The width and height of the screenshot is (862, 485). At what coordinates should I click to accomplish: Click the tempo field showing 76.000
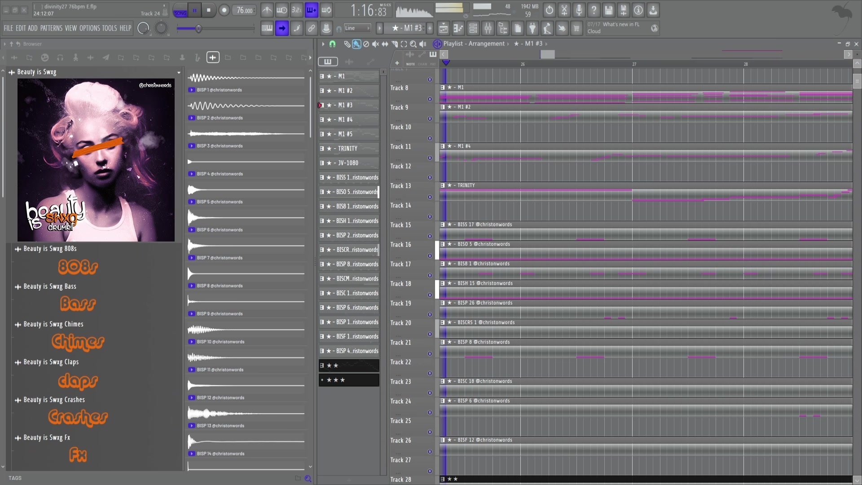(x=245, y=10)
